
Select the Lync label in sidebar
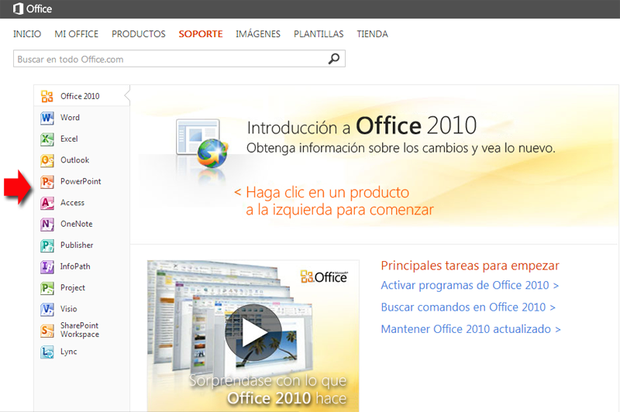click(69, 352)
